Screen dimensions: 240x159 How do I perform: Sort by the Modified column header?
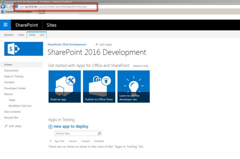point(99,141)
